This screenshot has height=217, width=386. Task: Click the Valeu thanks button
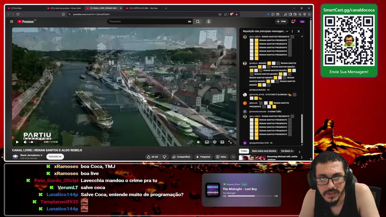pyautogui.click(x=221, y=157)
